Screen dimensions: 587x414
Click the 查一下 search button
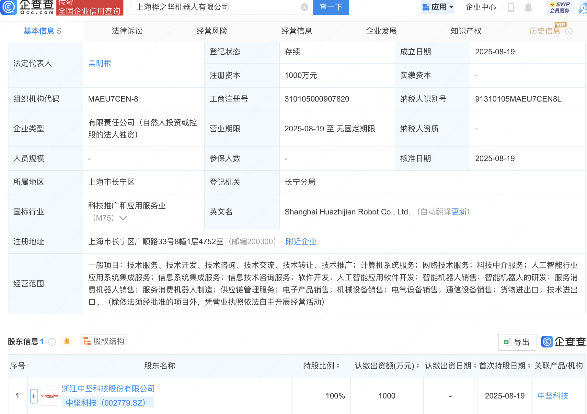(331, 7)
